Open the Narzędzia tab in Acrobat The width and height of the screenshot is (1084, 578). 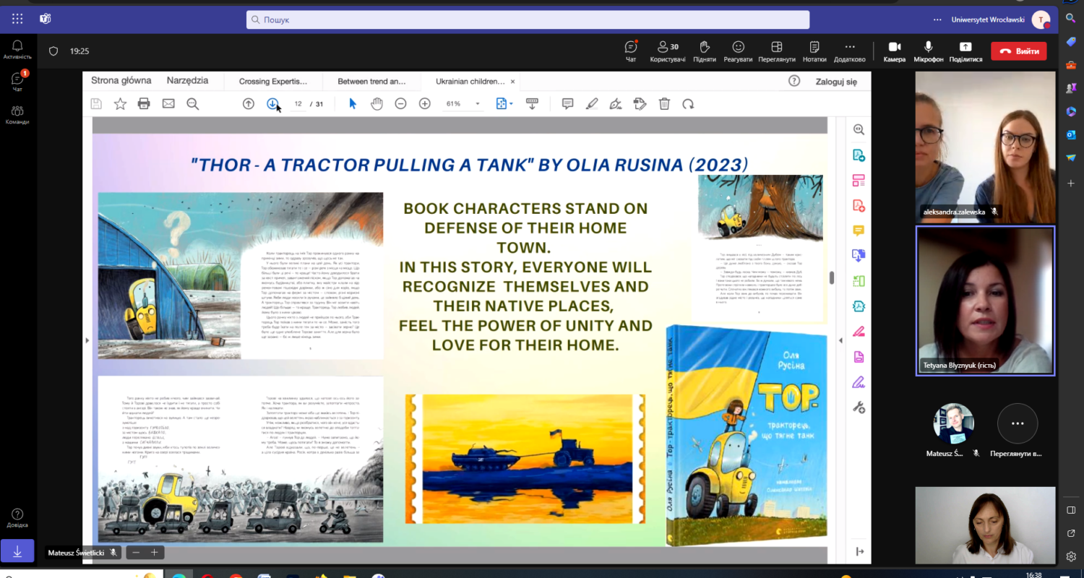pyautogui.click(x=187, y=81)
